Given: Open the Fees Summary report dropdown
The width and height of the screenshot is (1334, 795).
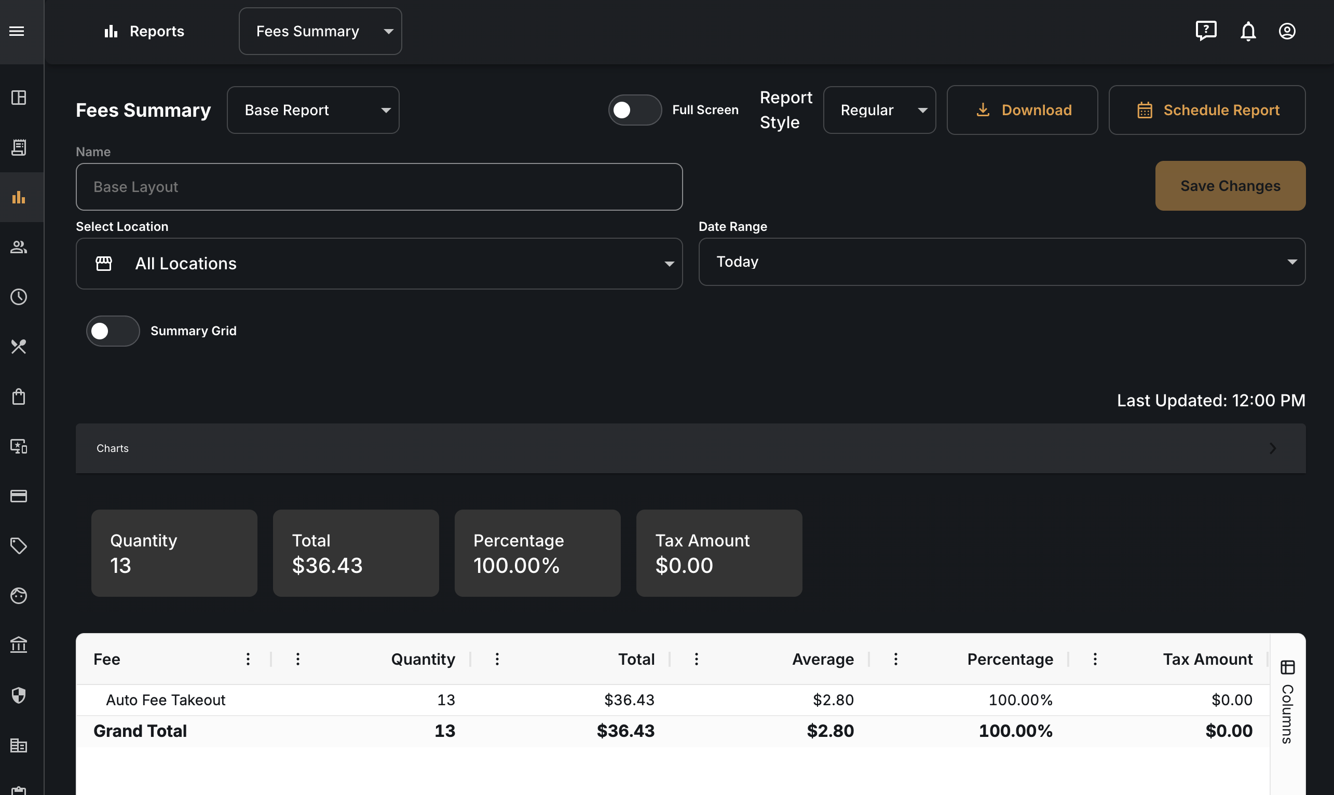Looking at the screenshot, I should [x=320, y=31].
